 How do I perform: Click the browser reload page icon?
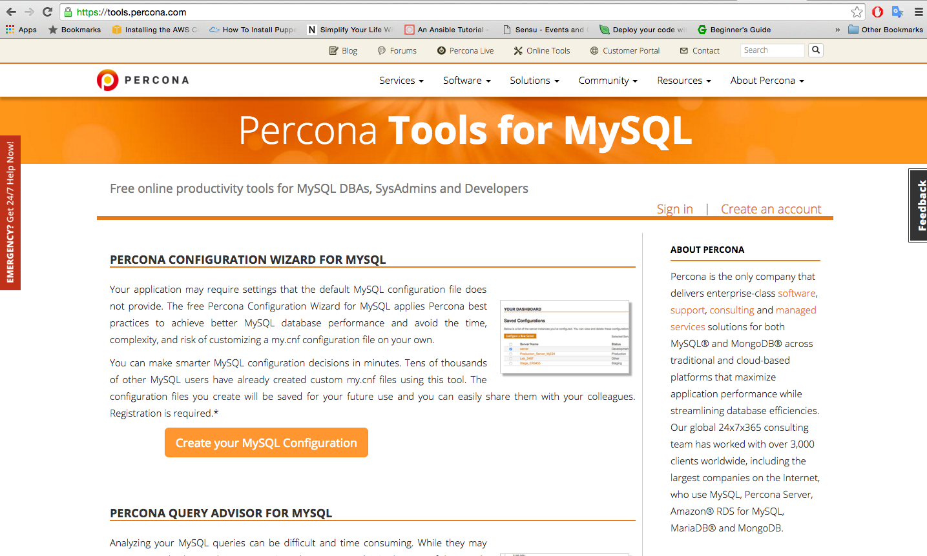click(47, 12)
